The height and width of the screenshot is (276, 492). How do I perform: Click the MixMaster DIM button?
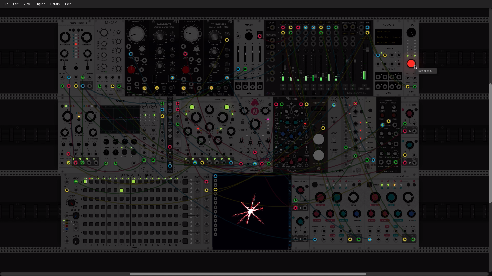pyautogui.click(x=361, y=89)
